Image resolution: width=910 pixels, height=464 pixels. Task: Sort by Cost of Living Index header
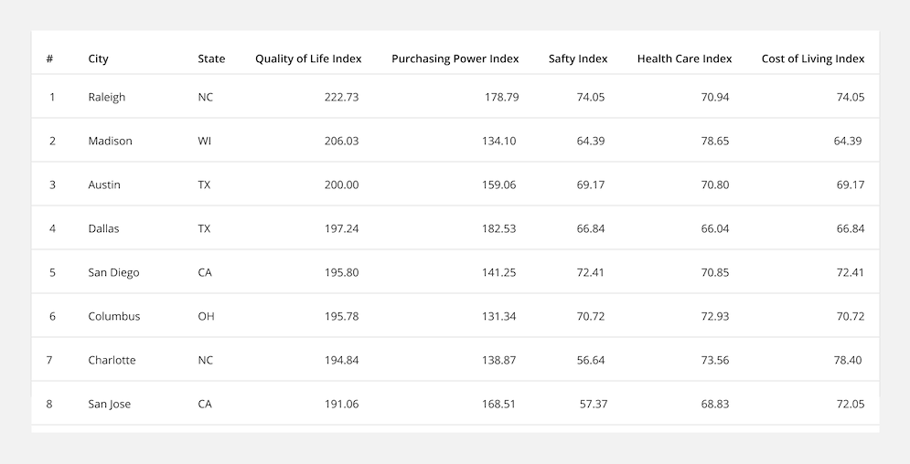tap(813, 58)
